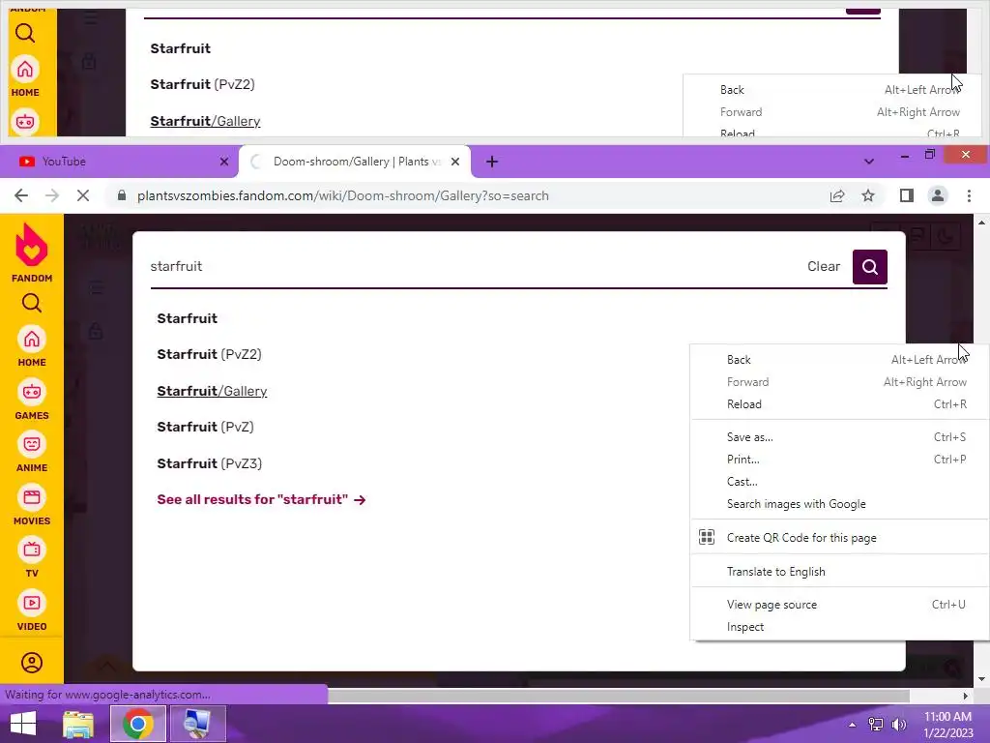The width and height of the screenshot is (990, 743).
Task: Stop page loading with X button
Action: 83,195
